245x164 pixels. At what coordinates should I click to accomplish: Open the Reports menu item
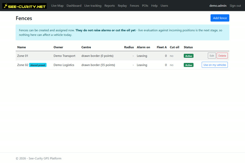coord(109,6)
